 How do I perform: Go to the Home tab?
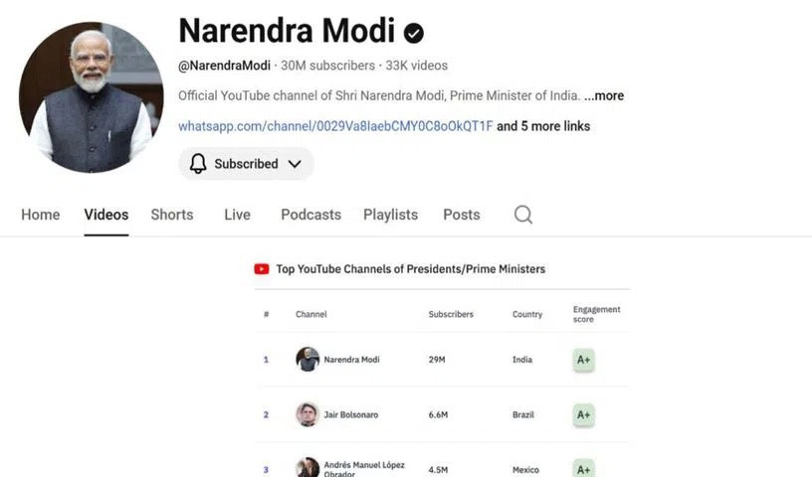41,215
